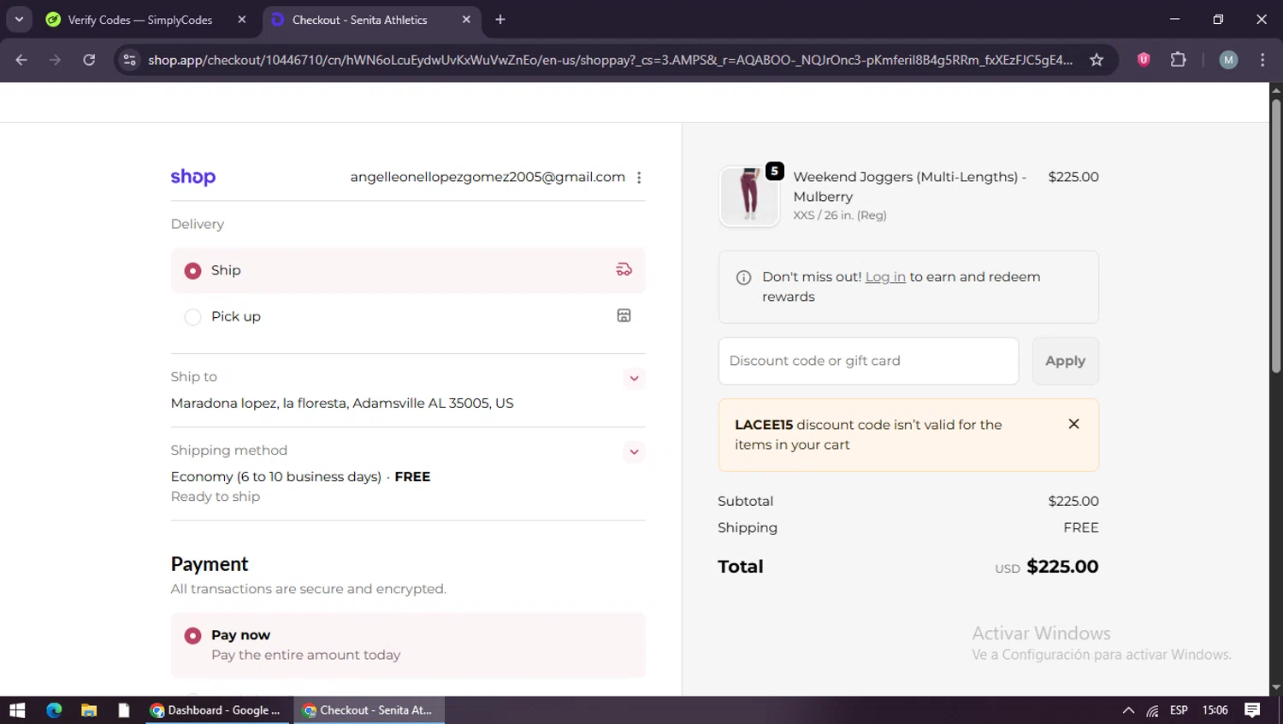Click the Economy (6 to 10 business days) text
1283x724 pixels.
tap(275, 477)
